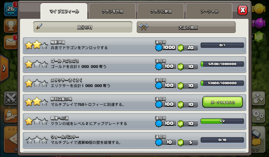The image size is (269, 157).
Task: Tap the green gem resource icon
Action: pyautogui.click(x=259, y=37)
